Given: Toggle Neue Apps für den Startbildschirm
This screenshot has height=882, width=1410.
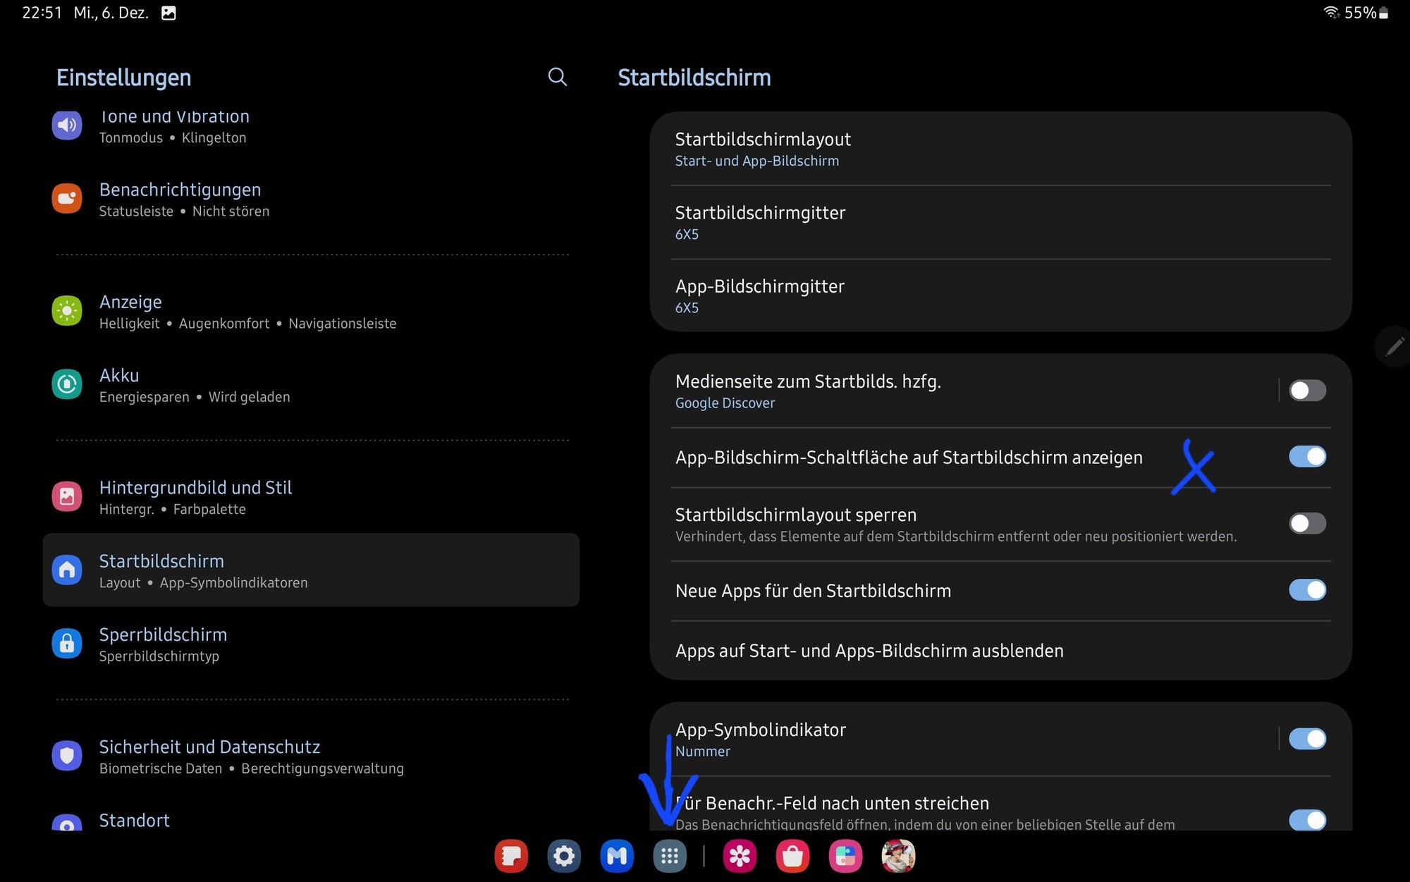Looking at the screenshot, I should pos(1306,590).
